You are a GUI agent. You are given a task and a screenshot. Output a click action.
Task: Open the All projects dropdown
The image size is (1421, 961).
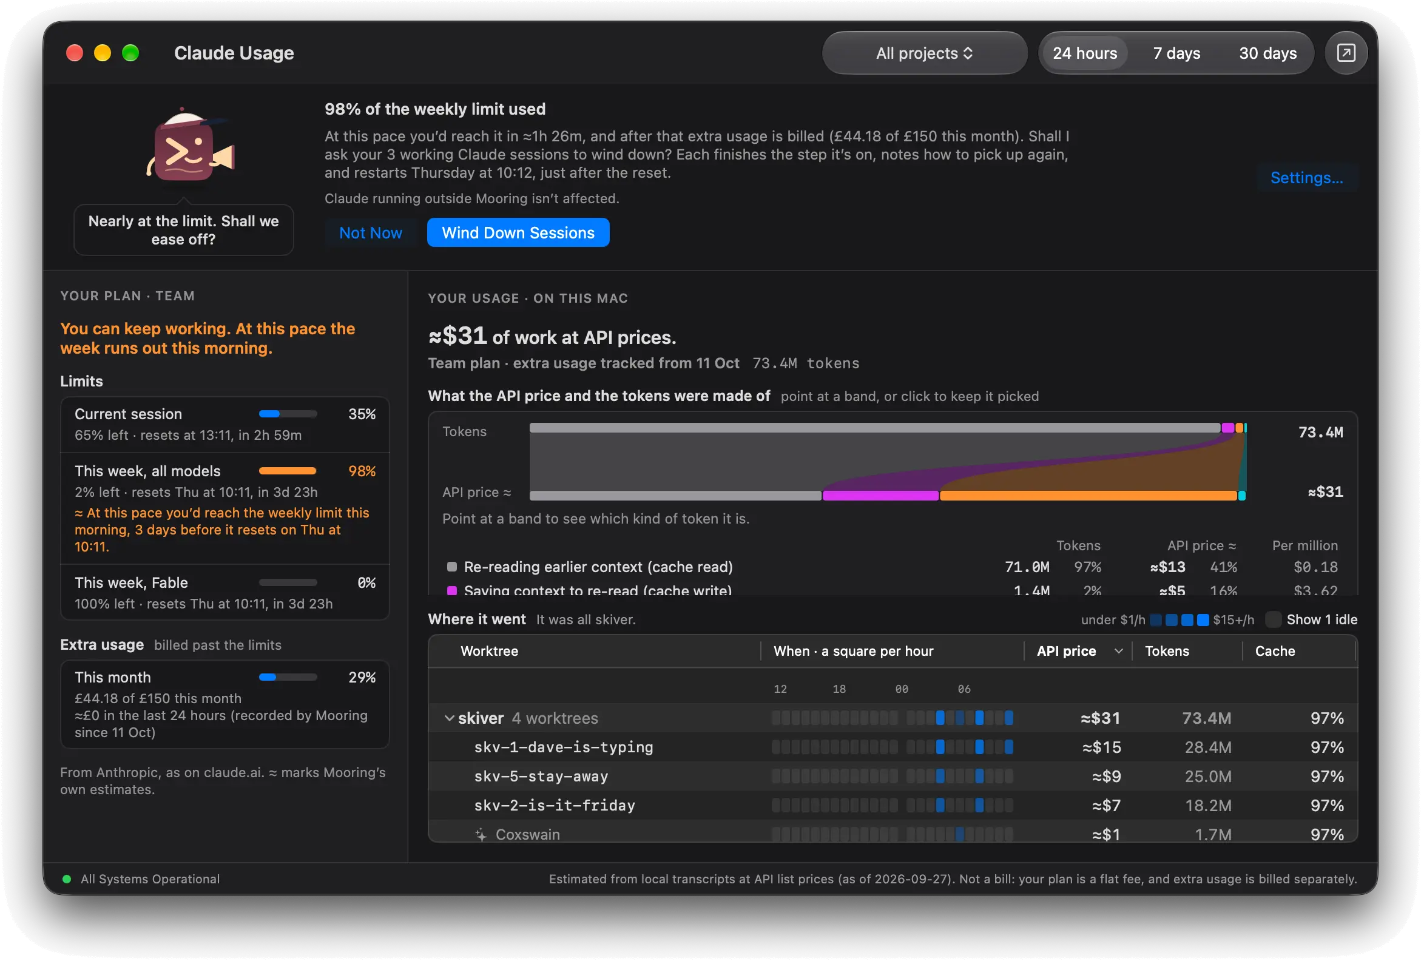(924, 53)
